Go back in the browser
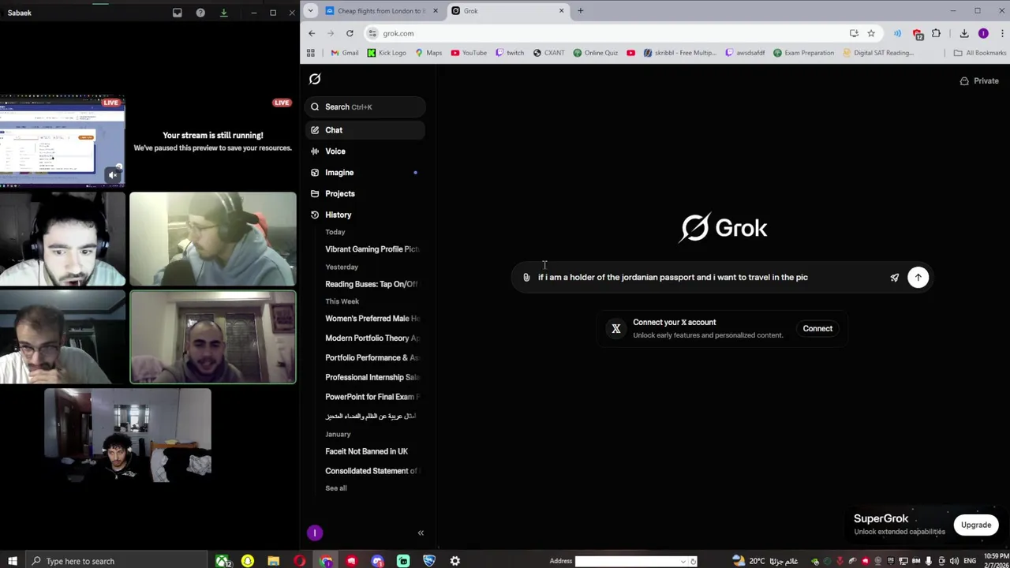The height and width of the screenshot is (568, 1010). pyautogui.click(x=312, y=34)
